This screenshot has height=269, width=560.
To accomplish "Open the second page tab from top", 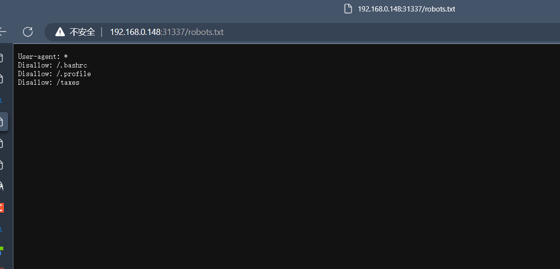I will click(x=1, y=79).
